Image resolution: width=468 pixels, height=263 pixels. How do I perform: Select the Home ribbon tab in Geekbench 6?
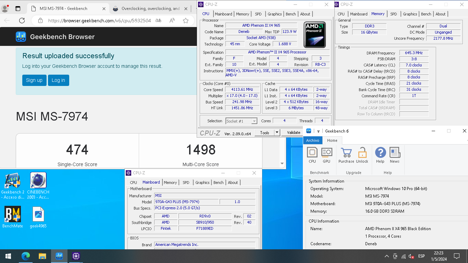(332, 140)
